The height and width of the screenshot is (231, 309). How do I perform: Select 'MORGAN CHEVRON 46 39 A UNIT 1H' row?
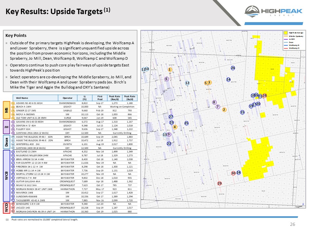pos(74,211)
